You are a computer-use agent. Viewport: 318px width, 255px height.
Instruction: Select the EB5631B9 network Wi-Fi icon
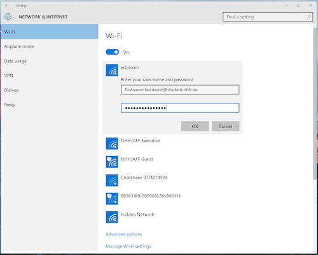click(112, 199)
